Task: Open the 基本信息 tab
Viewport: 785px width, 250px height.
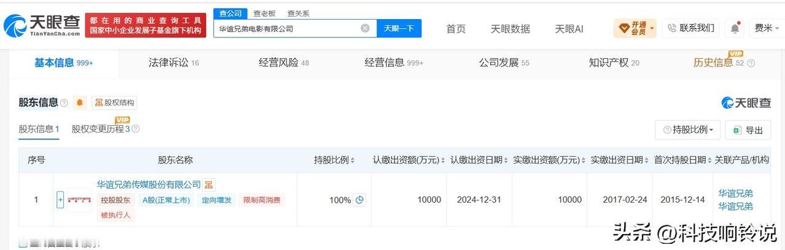Action: (63, 63)
